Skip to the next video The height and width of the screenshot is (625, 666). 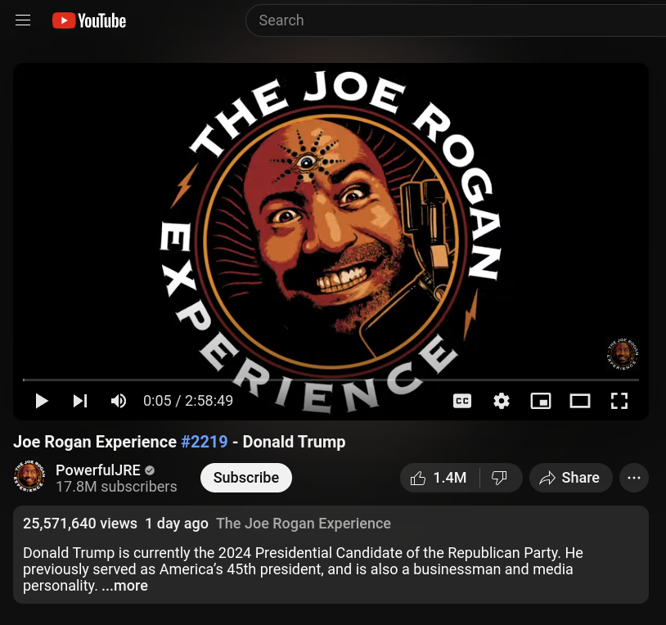click(80, 401)
